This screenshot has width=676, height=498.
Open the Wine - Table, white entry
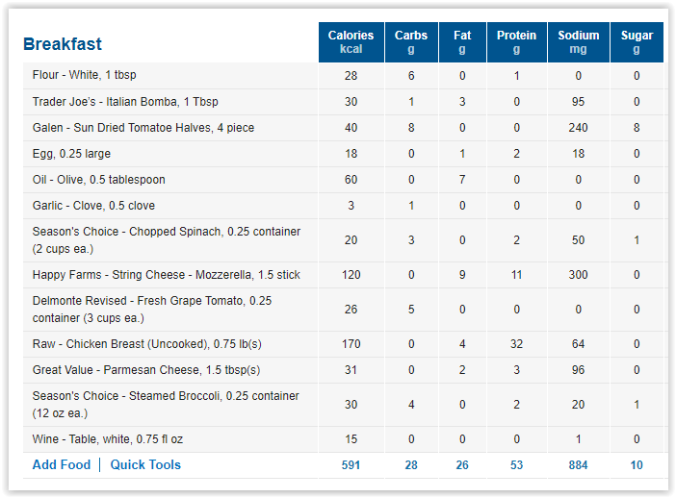click(x=107, y=439)
